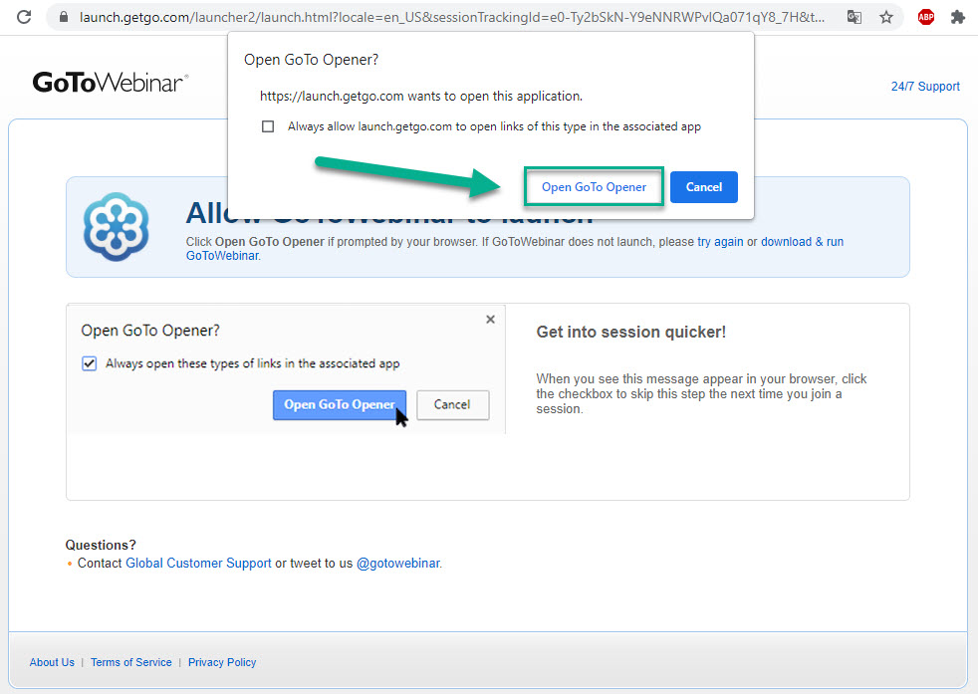Click the padlock site security icon

(x=63, y=17)
